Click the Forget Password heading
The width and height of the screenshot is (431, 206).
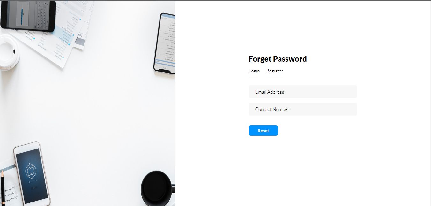(x=278, y=59)
